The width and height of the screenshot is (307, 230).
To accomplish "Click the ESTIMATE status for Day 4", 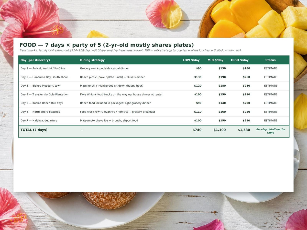I will pos(270,95).
